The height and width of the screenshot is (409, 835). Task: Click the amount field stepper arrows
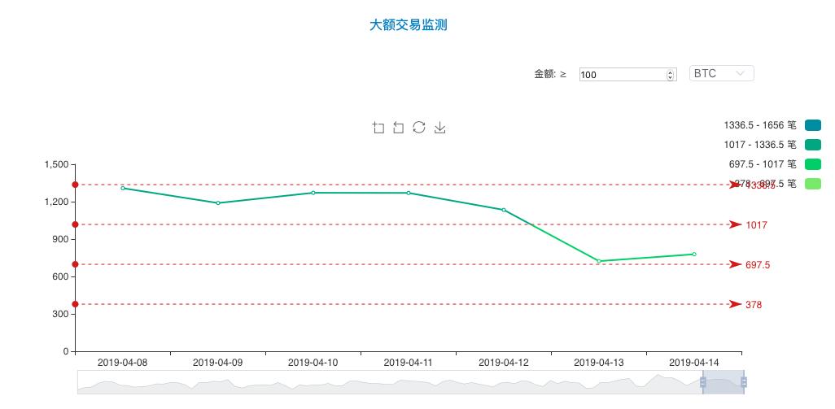(671, 75)
